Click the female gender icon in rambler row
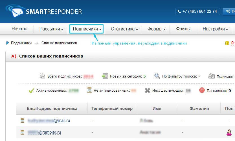Screen dimensions: 235x141 tap(229, 133)
